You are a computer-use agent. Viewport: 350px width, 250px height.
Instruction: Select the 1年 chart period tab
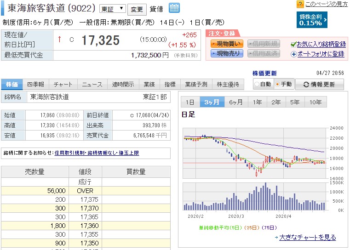(x=258, y=102)
